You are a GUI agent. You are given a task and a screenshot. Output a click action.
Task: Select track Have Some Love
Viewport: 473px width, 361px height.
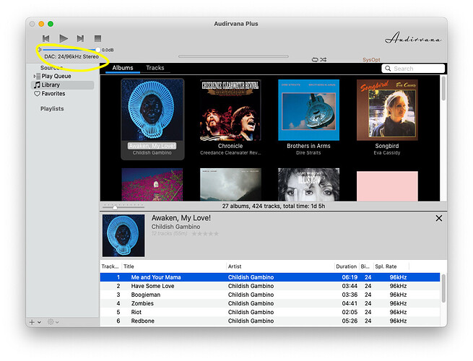click(x=270, y=286)
